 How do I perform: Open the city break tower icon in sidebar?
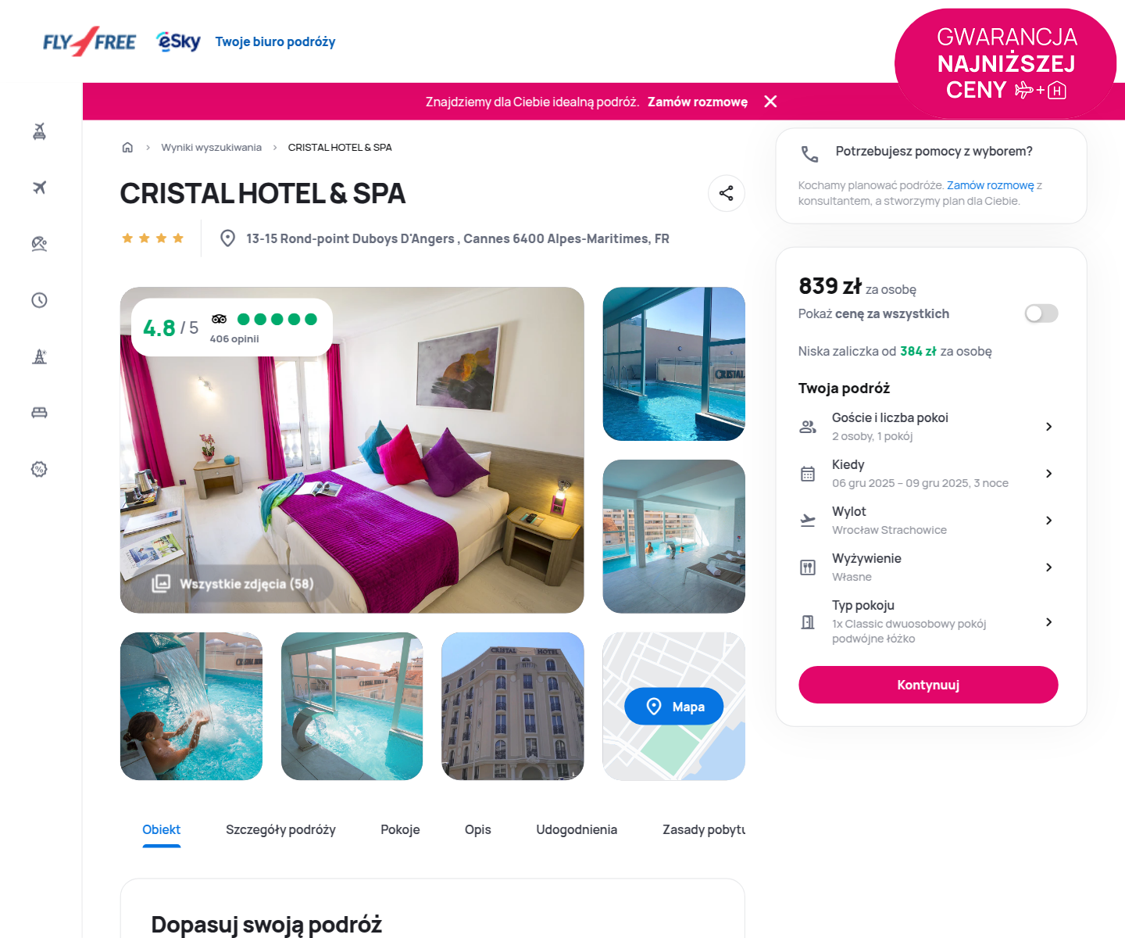pyautogui.click(x=39, y=356)
